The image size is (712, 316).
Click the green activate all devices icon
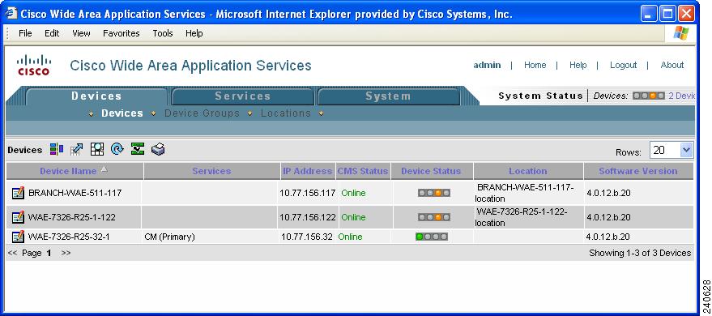(x=138, y=149)
